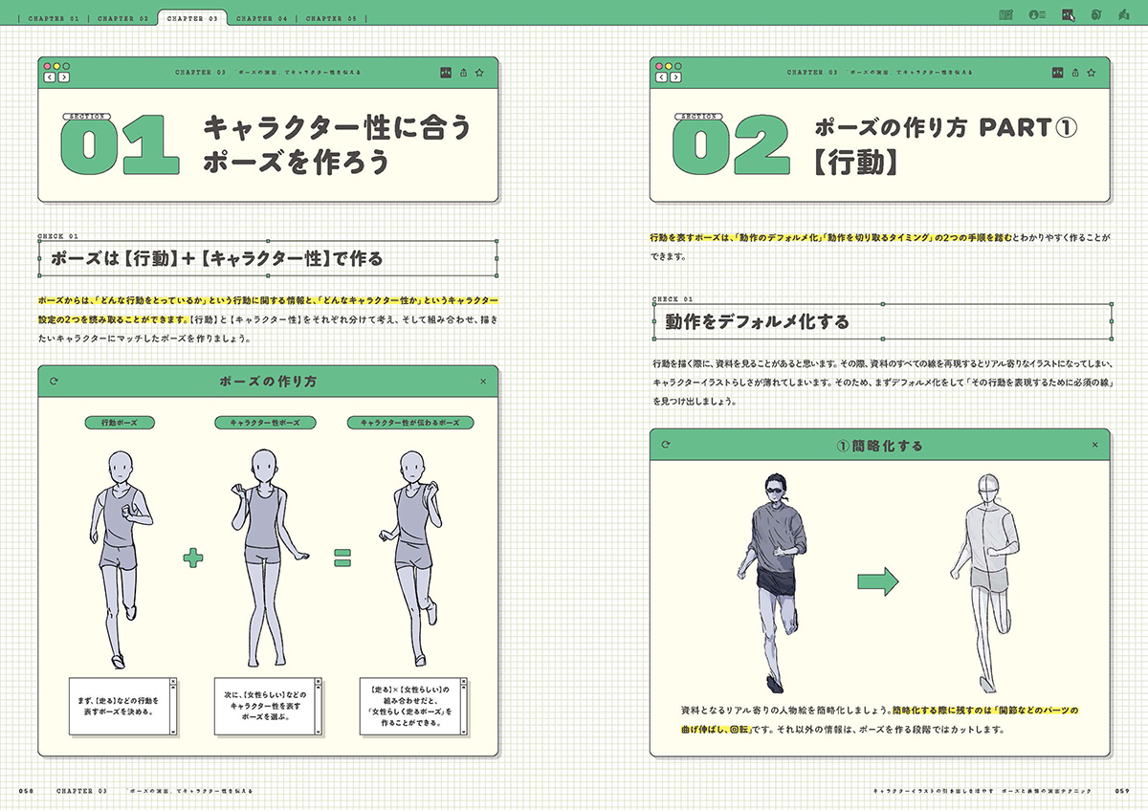The image size is (1148, 810).
Task: Click the rightmost hand-drawing icon in the top bar
Action: 1123,14
